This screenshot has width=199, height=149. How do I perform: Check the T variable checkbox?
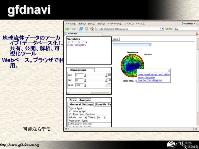click(x=69, y=42)
